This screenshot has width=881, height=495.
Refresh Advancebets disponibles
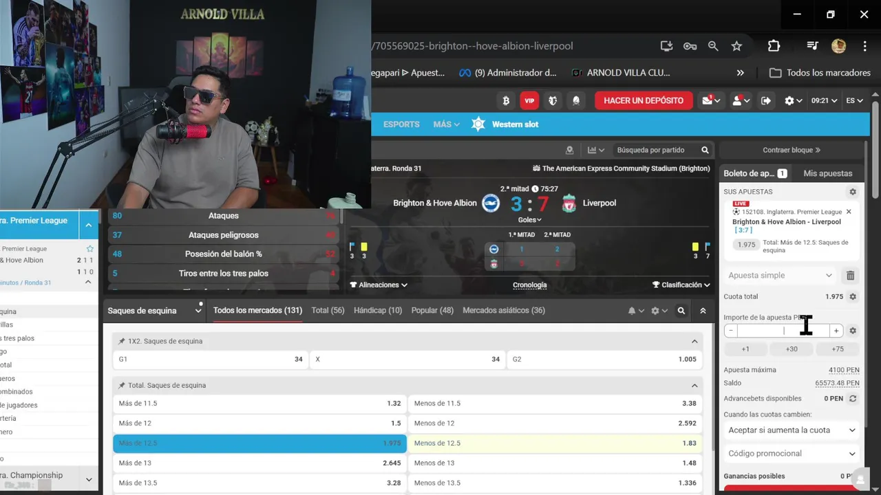pos(853,398)
